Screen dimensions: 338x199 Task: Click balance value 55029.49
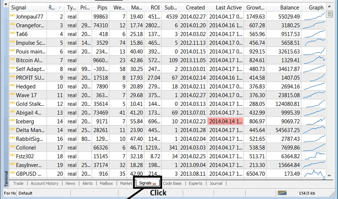click(289, 16)
